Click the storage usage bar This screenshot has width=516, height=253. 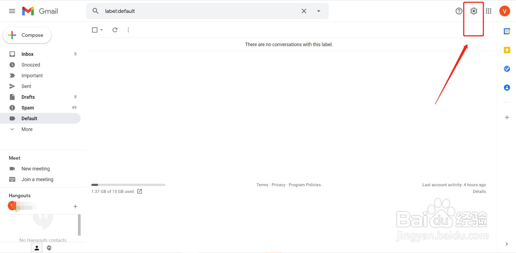pos(128,185)
